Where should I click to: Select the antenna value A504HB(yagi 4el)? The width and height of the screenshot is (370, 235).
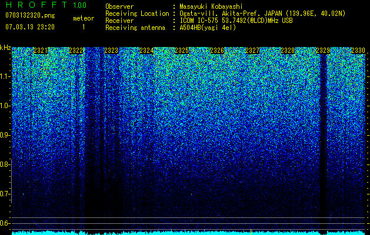[208, 28]
